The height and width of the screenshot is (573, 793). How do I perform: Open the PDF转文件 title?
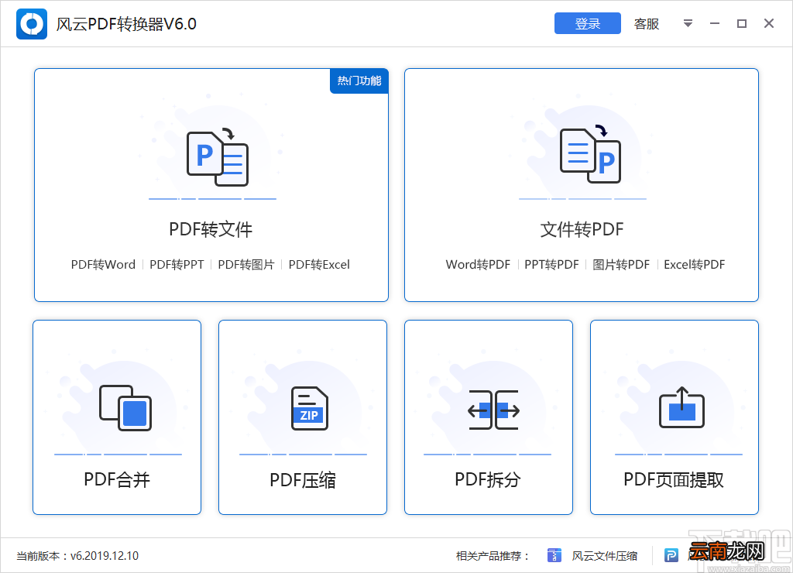211,229
